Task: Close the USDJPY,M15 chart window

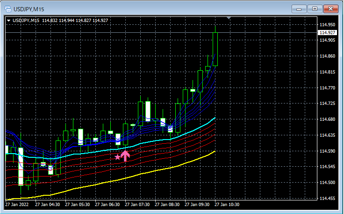Action: 331,9
